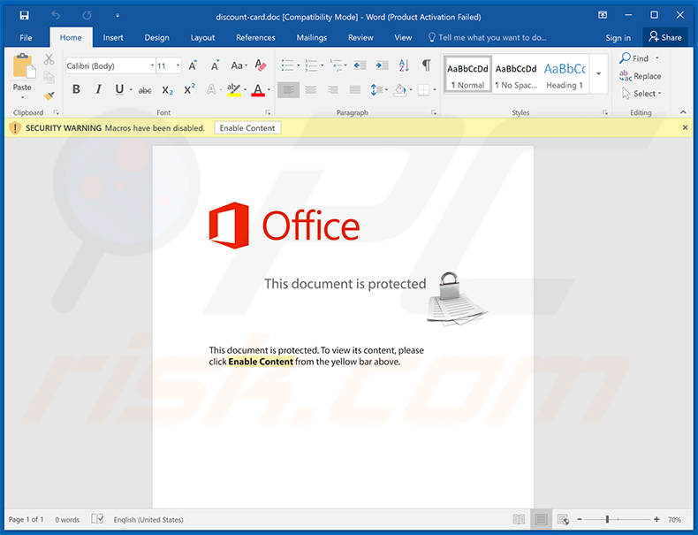Switch to the Layout tab
The height and width of the screenshot is (535, 698).
click(x=202, y=38)
